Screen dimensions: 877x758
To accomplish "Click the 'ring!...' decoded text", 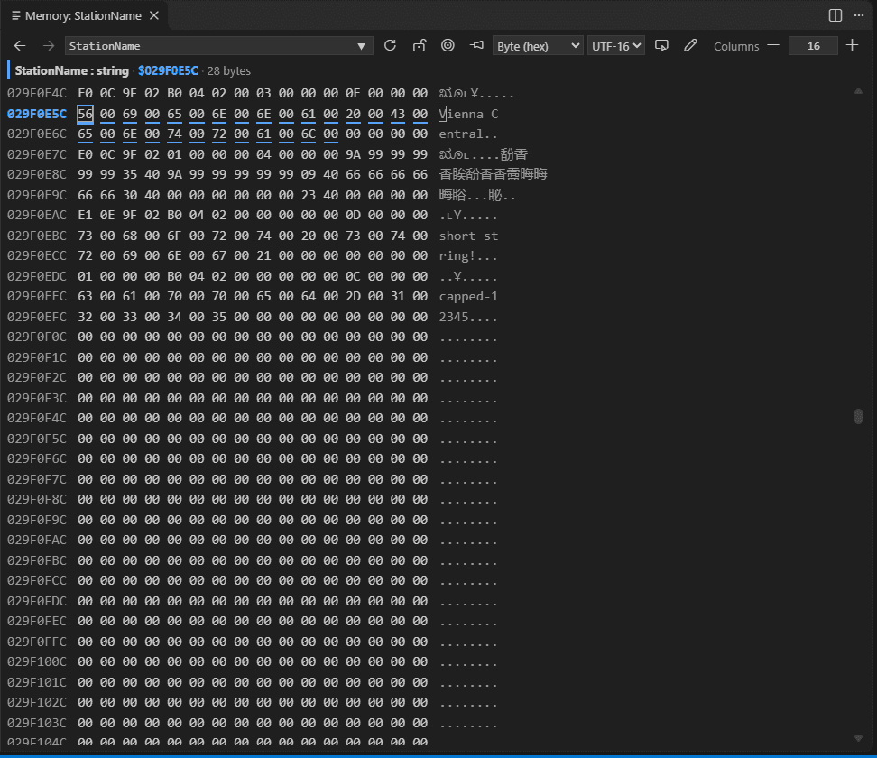I will click(x=468, y=256).
